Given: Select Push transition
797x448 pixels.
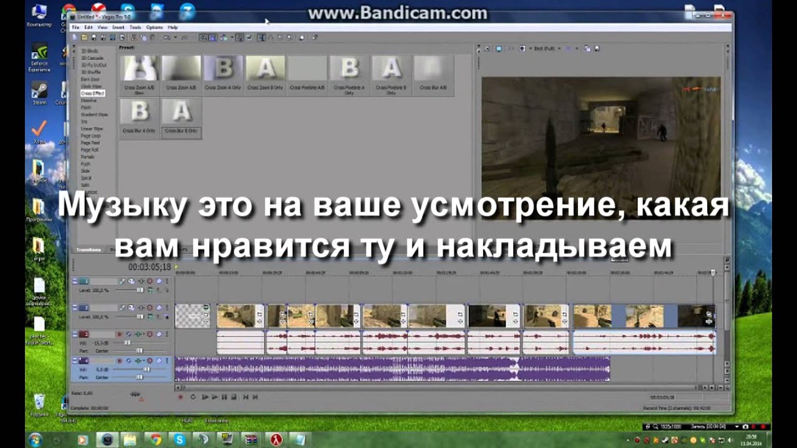Looking at the screenshot, I should click(x=85, y=164).
